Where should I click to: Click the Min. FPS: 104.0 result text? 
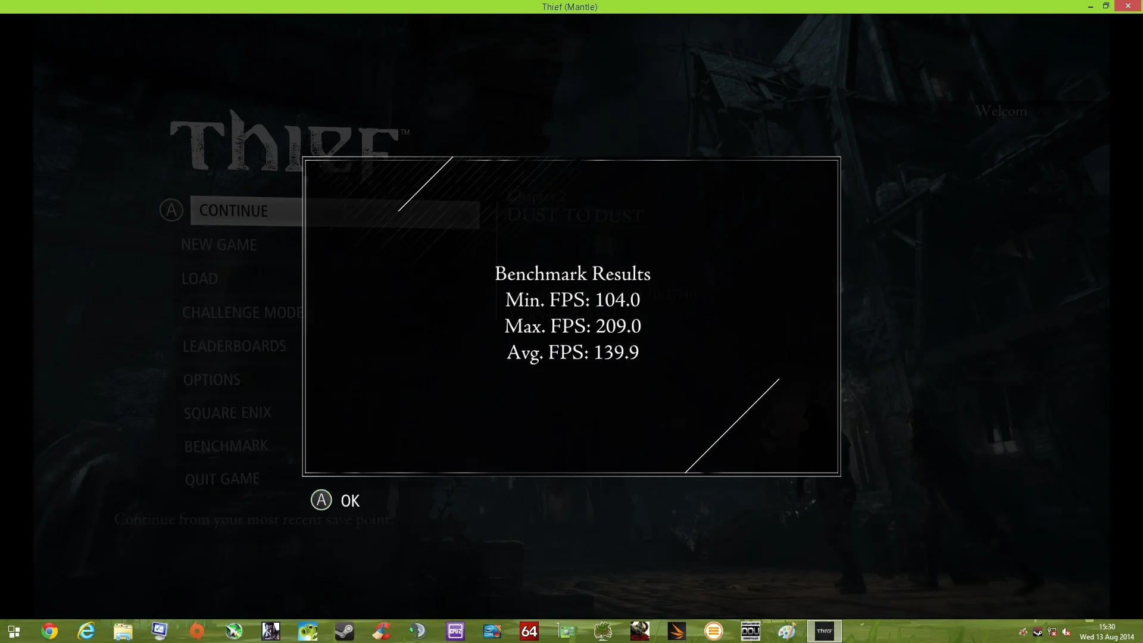click(x=573, y=300)
